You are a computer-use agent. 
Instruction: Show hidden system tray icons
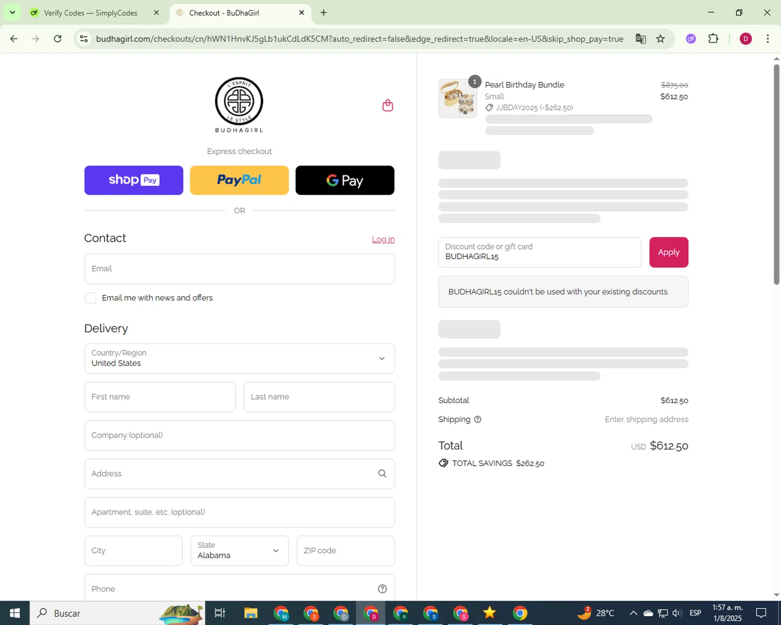click(x=633, y=613)
